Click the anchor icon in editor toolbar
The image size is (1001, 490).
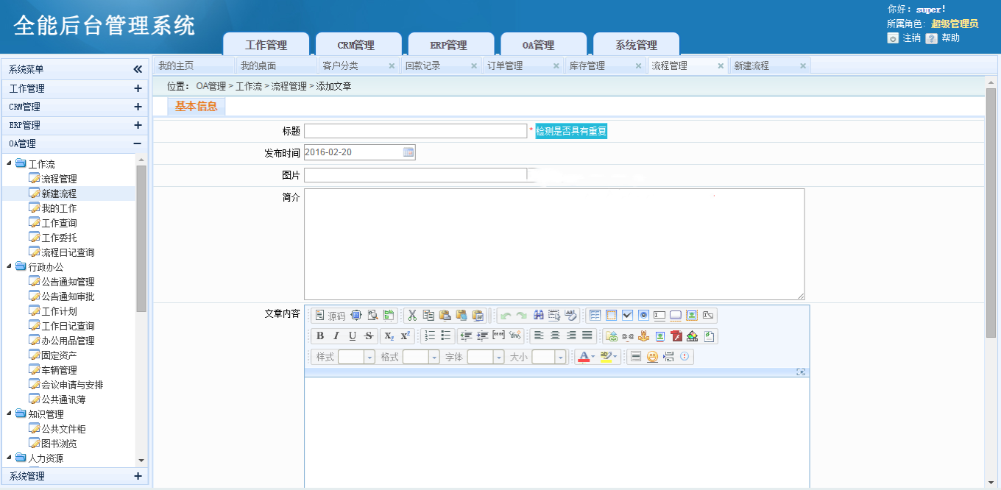click(643, 336)
